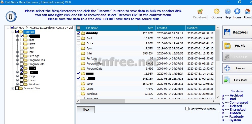The width and height of the screenshot is (252, 124).
Task: Expand the Boot folder in tree
Action: click(18, 40)
